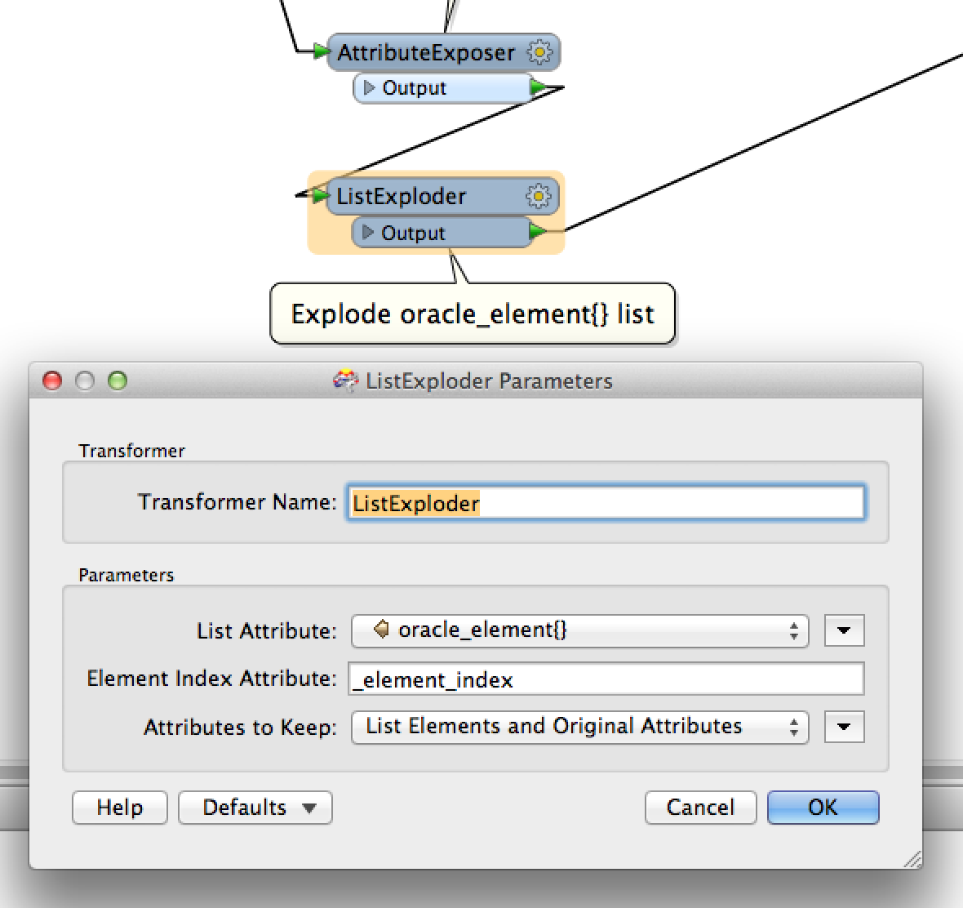Click the dialog resize grip corner
963x908 pixels.
[912, 859]
